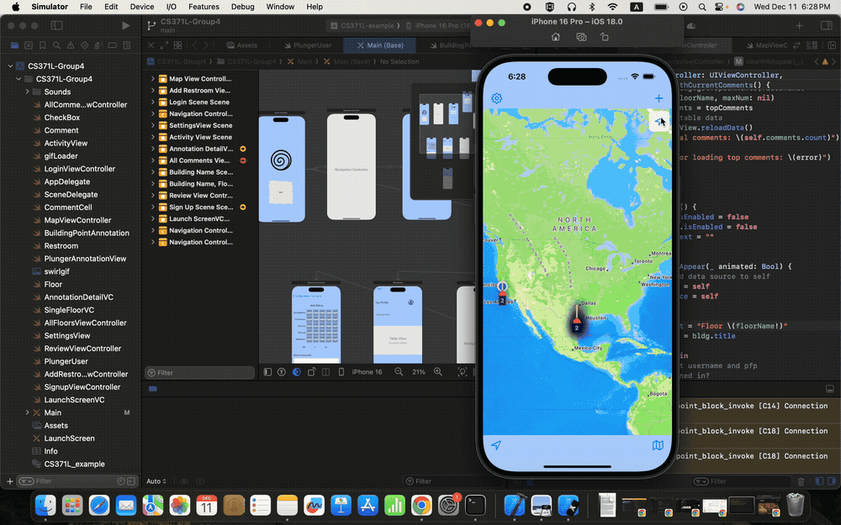This screenshot has height=525, width=841.
Task: Expand All Comments View scene
Action: tap(152, 160)
